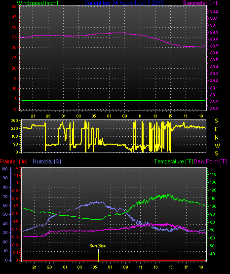This screenshot has width=230, height=274.
Task: Click the E compass direction label
Action: click(216, 129)
